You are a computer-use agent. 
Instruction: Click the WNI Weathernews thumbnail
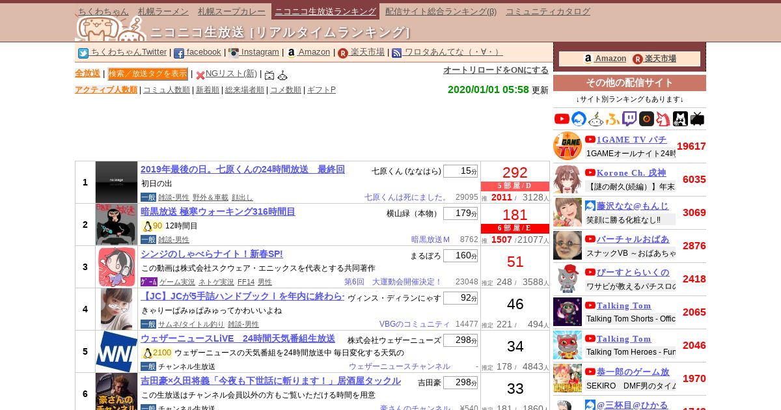116,351
